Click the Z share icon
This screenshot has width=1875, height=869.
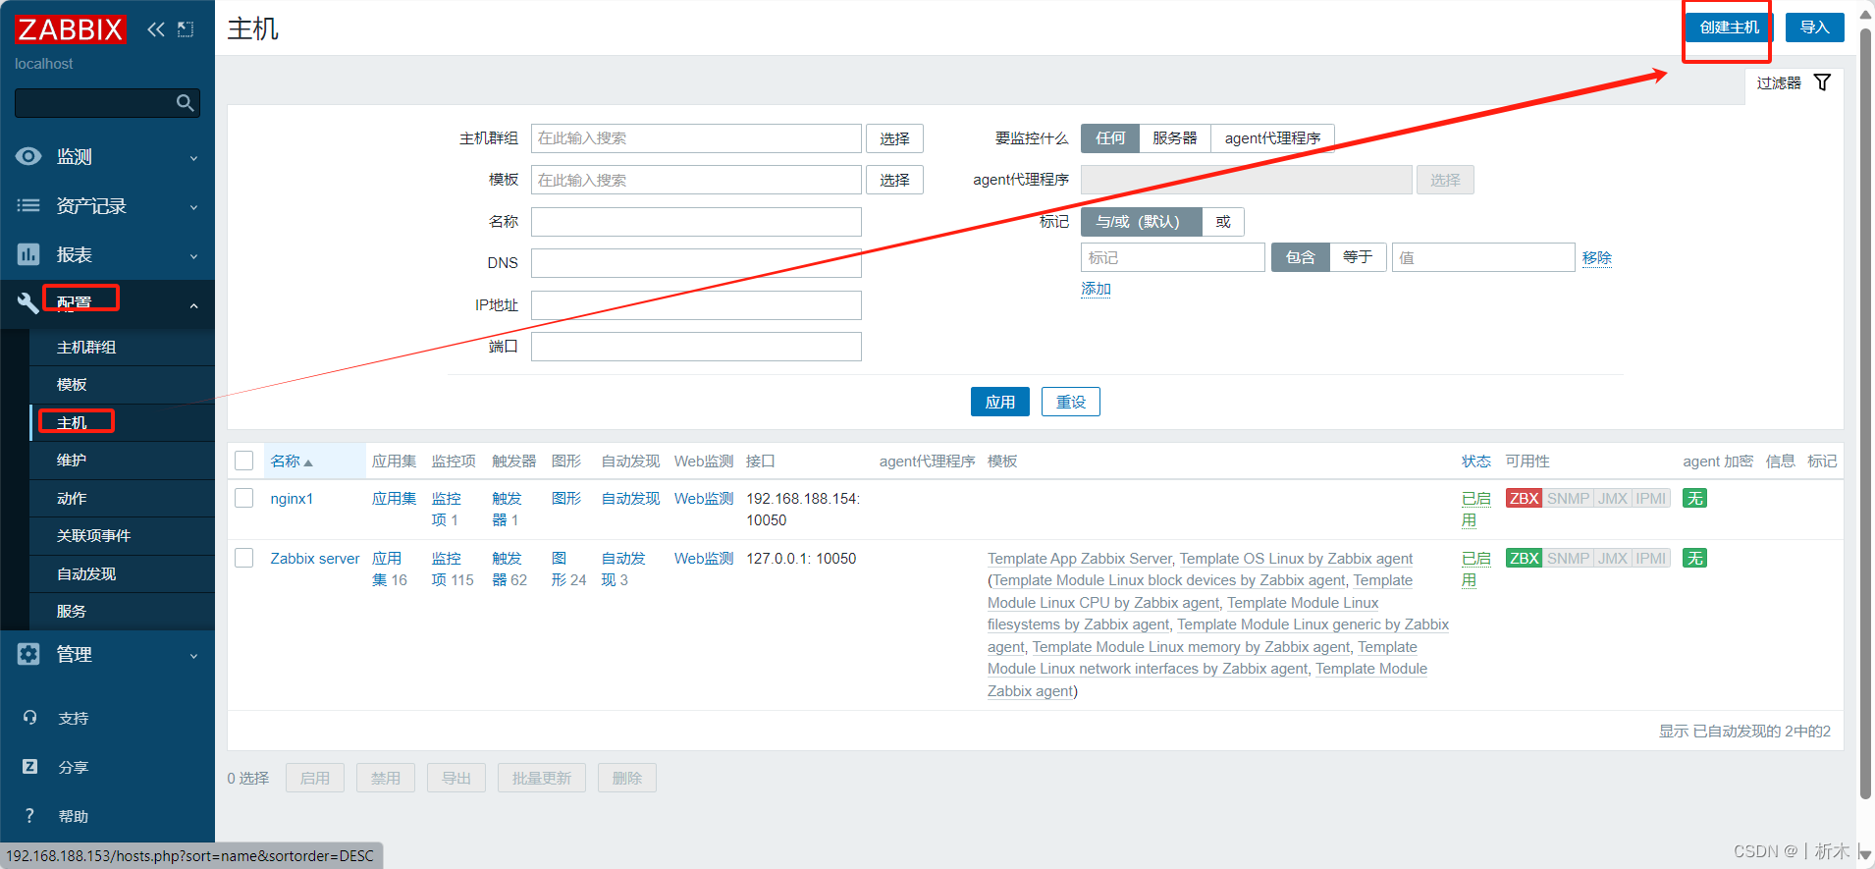[x=30, y=767]
